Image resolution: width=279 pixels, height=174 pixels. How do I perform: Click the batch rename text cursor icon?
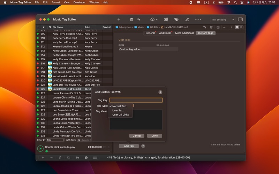pos(166,19)
